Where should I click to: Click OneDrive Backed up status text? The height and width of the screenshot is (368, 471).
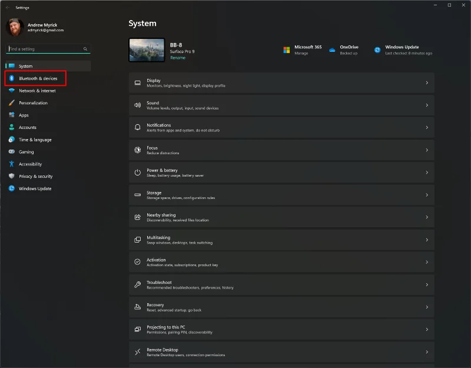pyautogui.click(x=349, y=53)
